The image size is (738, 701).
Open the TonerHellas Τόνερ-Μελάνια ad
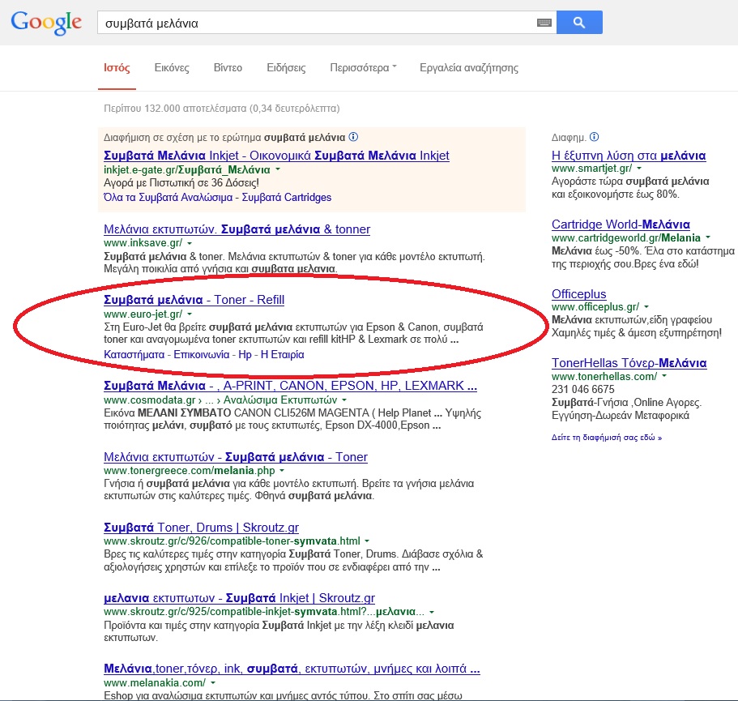(x=629, y=363)
